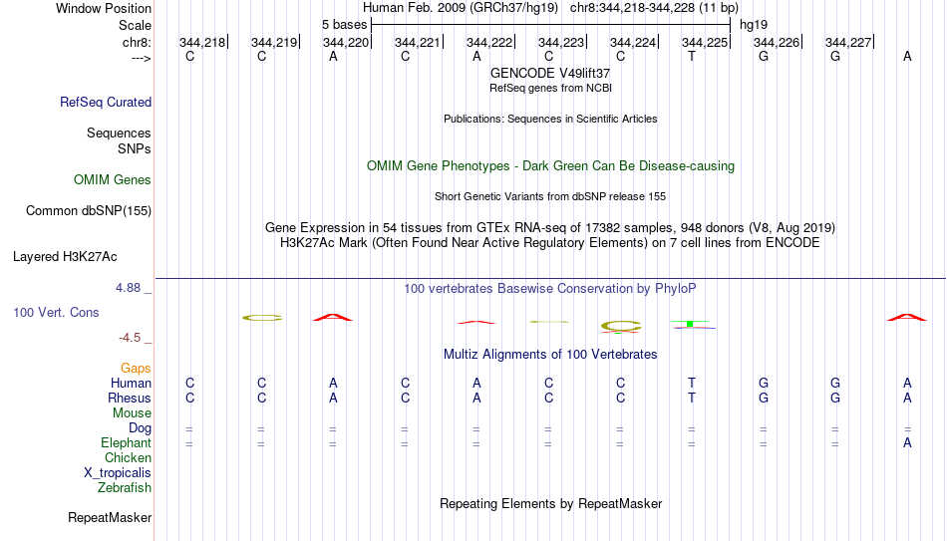This screenshot has width=947, height=541.
Task: Open the 100 Vert. Cons track label
Action: click(x=56, y=312)
